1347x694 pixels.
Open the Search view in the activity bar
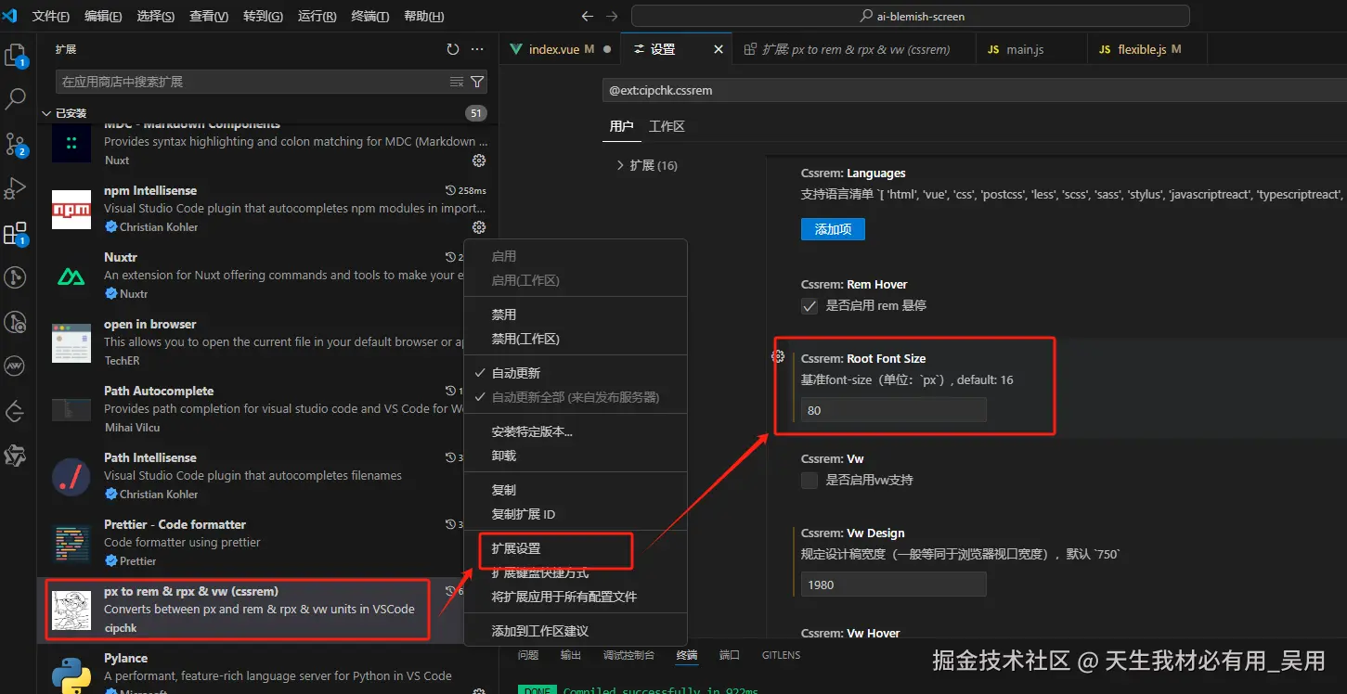15,99
